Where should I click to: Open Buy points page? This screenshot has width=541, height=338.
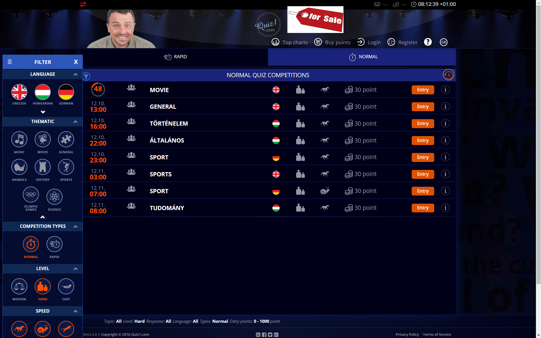tap(332, 42)
